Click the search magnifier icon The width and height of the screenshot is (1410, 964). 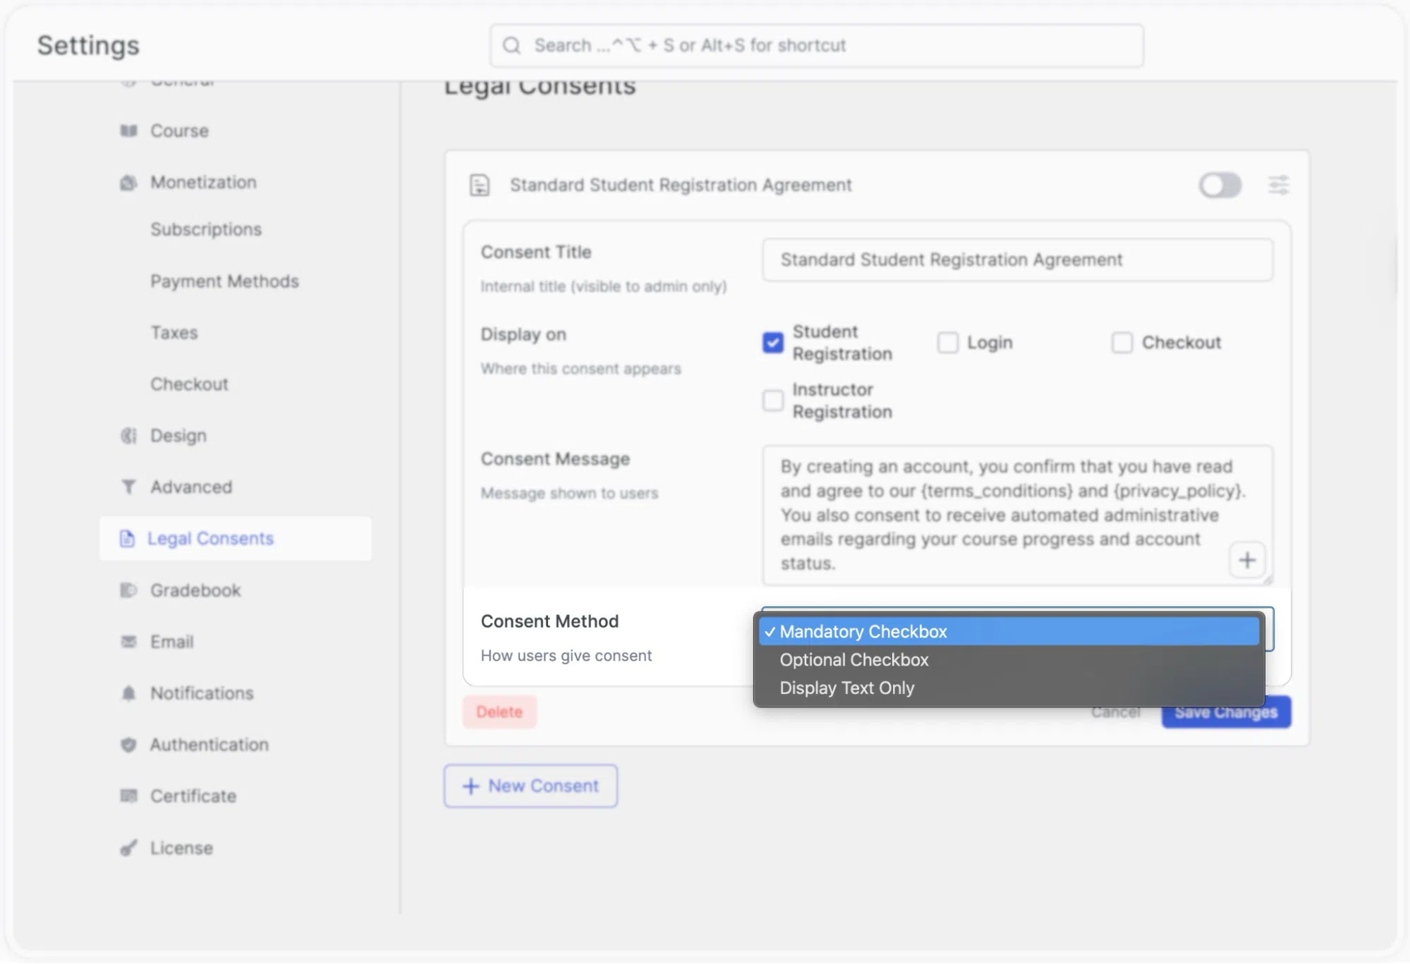511,46
